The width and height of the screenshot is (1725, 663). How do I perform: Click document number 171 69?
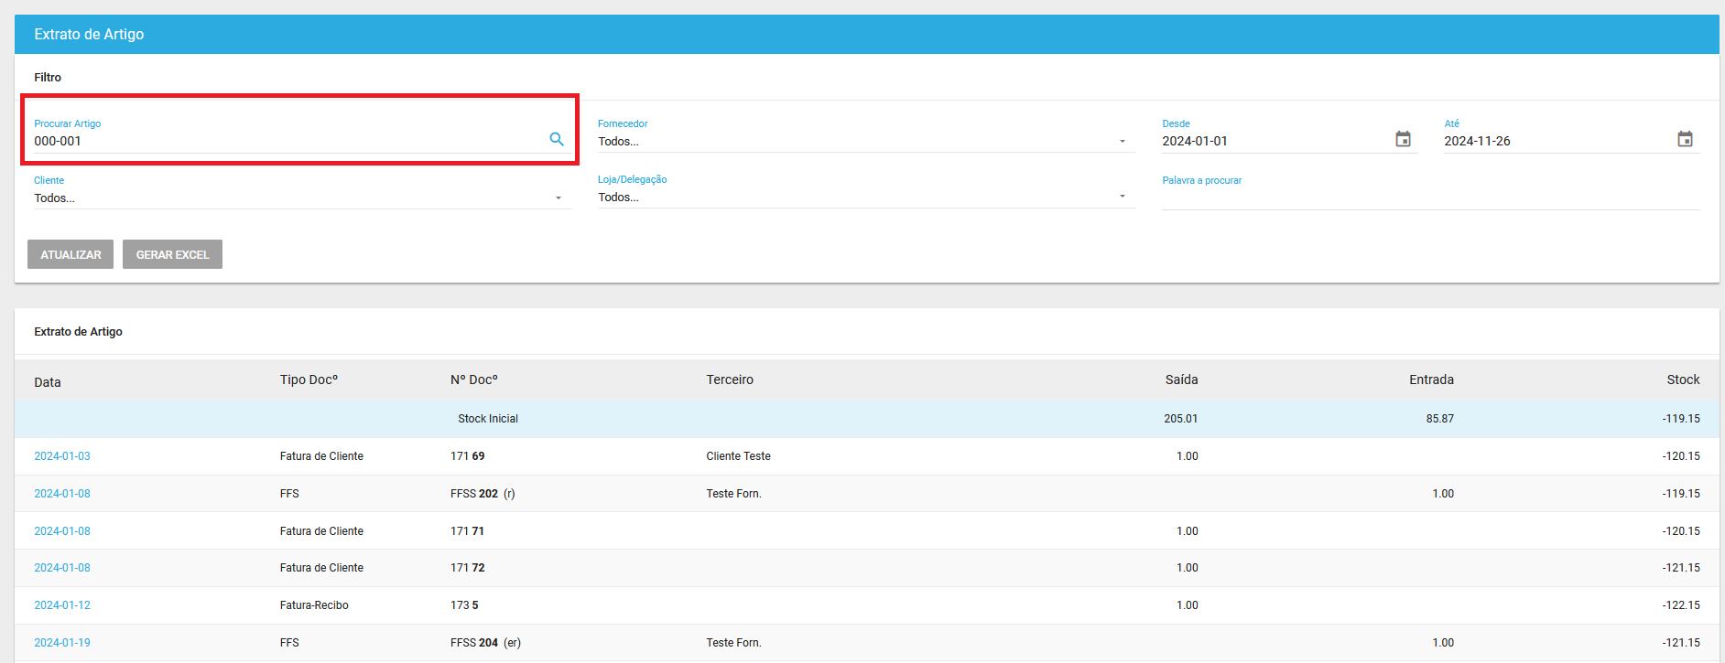(468, 456)
